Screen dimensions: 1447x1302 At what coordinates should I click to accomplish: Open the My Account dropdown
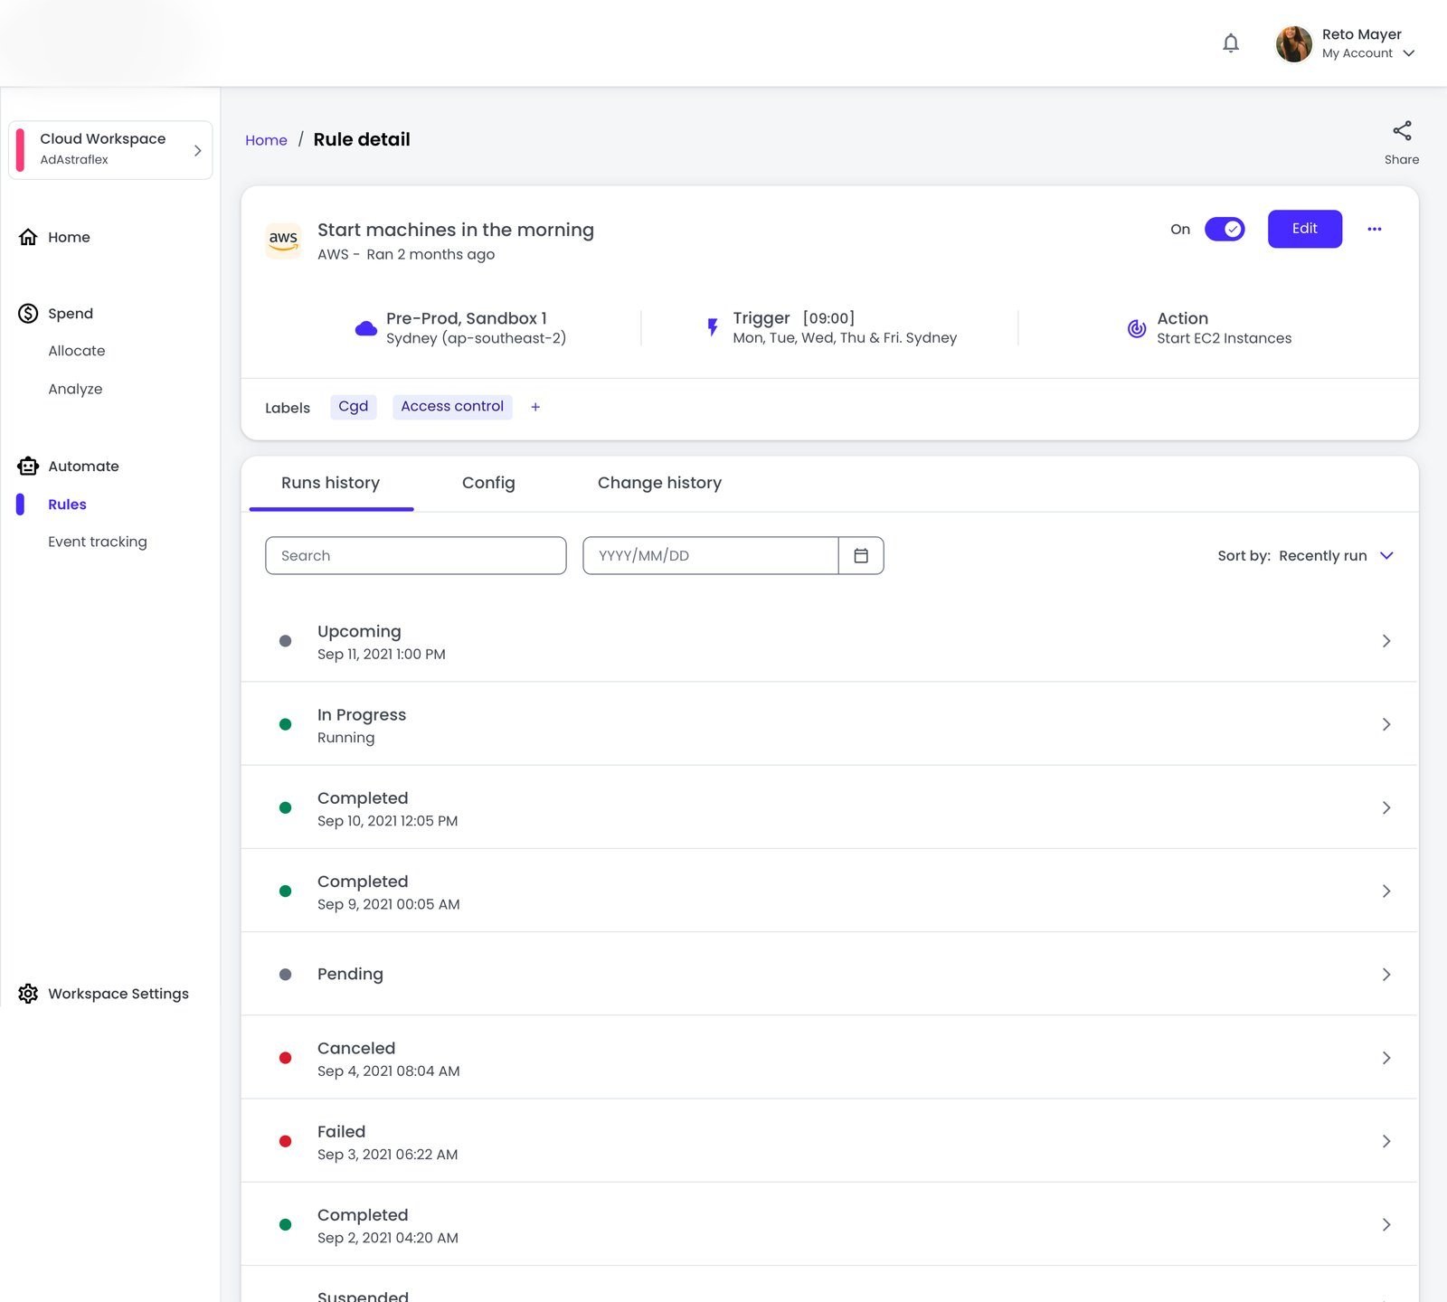click(1367, 53)
